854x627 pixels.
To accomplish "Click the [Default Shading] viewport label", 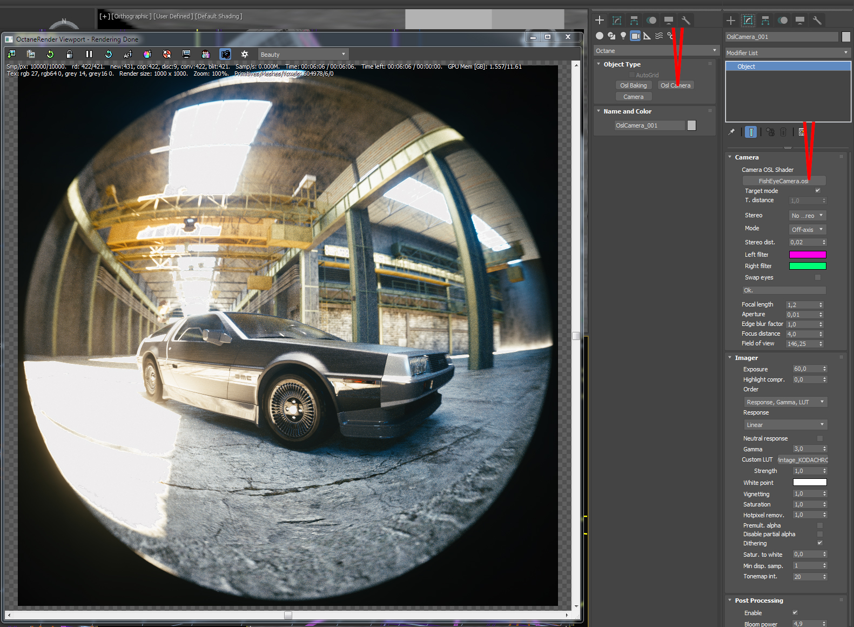I will pos(219,16).
